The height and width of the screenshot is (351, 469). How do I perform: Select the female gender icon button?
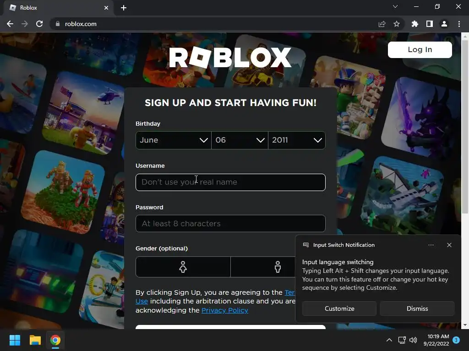click(x=183, y=267)
